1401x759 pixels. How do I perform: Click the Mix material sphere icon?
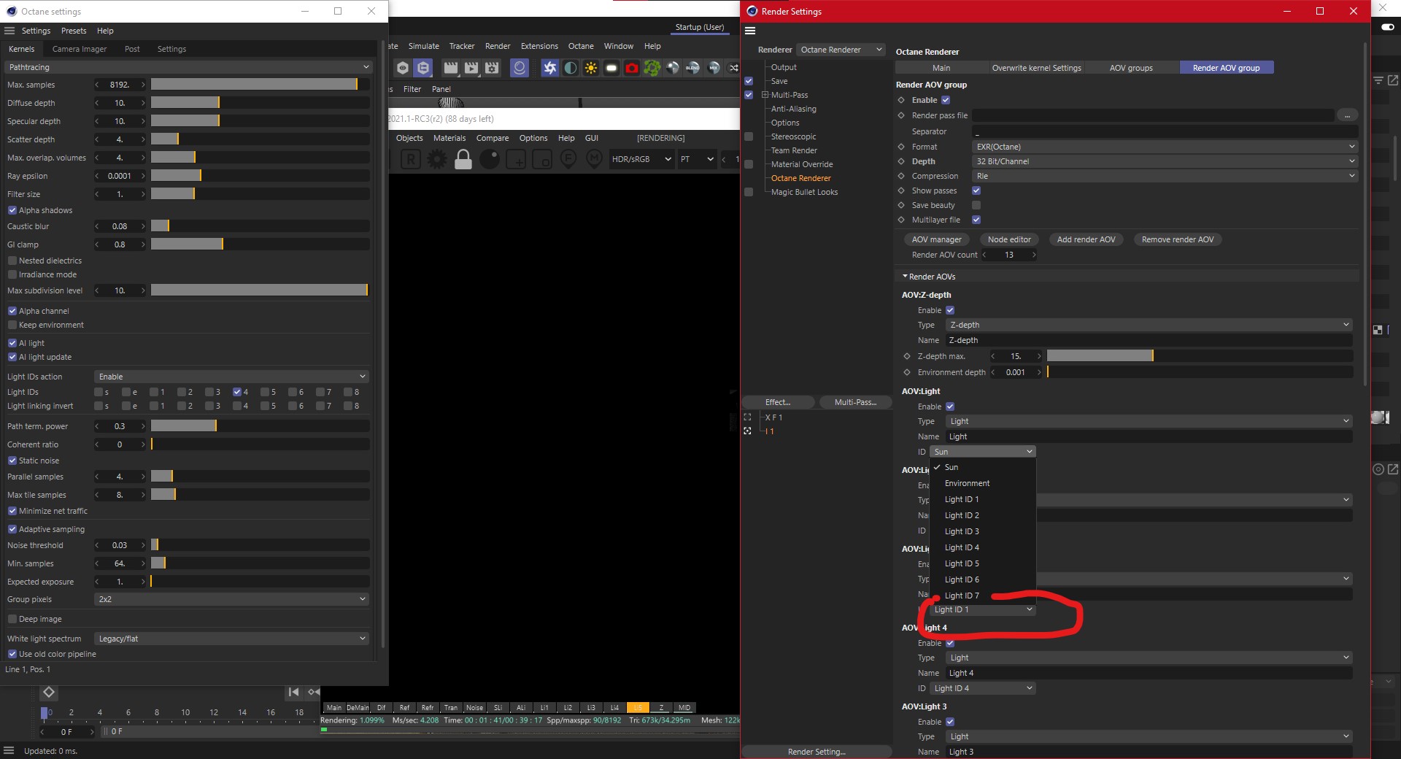[714, 68]
